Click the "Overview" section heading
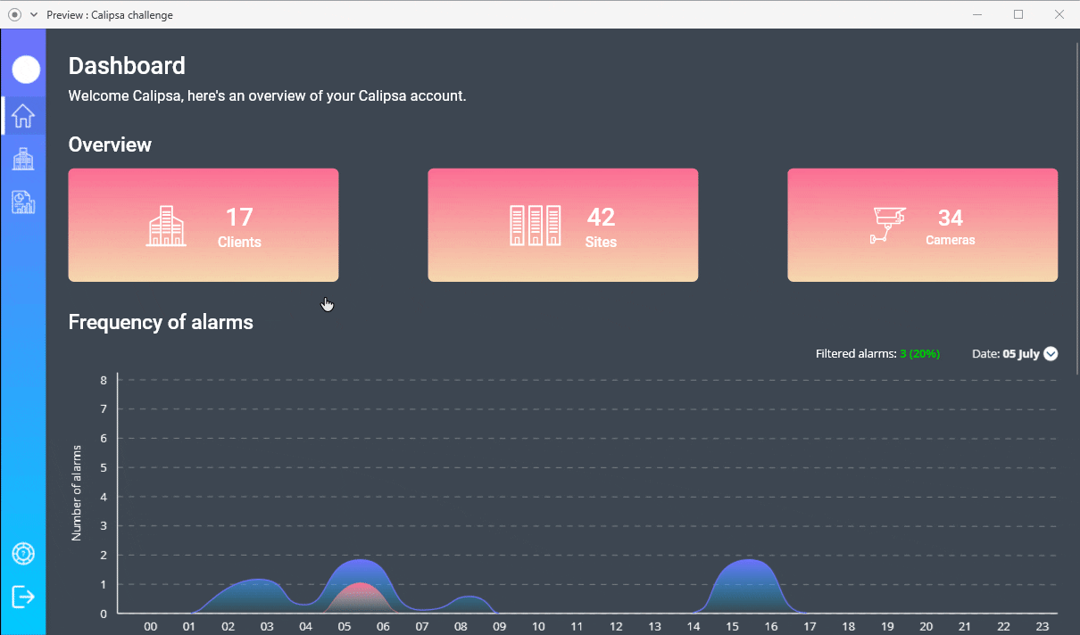Screen dimensions: 1080x635 click(110, 144)
